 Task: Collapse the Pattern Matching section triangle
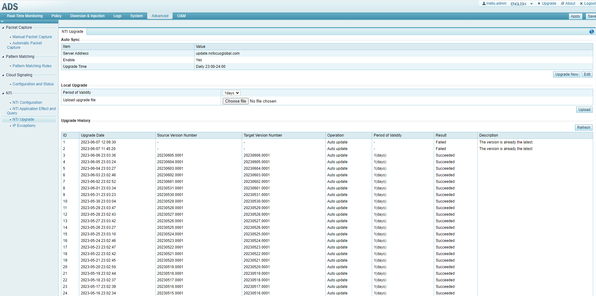click(3, 57)
